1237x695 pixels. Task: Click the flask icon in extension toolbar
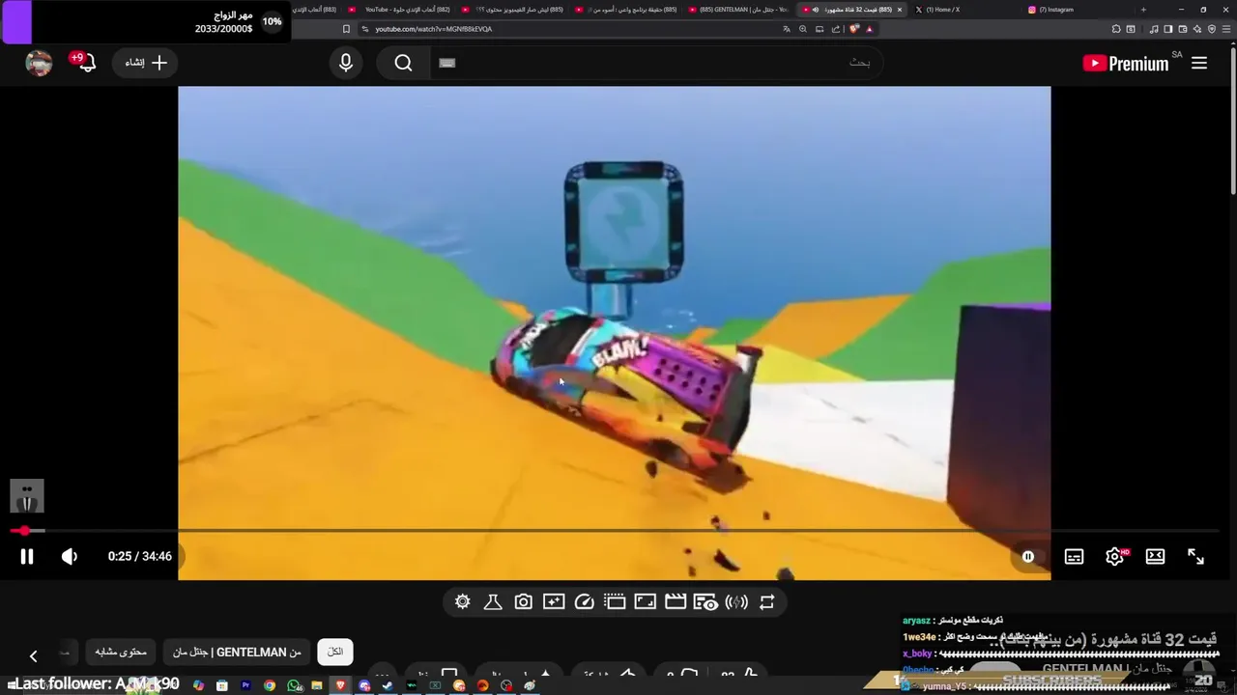pyautogui.click(x=492, y=601)
